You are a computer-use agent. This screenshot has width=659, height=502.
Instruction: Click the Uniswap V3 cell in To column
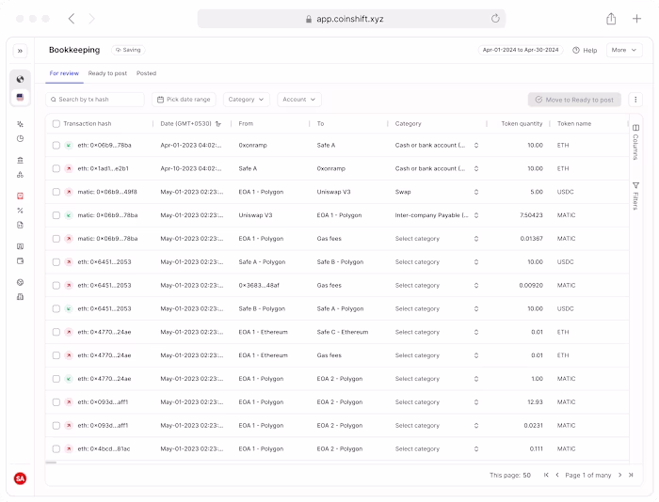[333, 192]
